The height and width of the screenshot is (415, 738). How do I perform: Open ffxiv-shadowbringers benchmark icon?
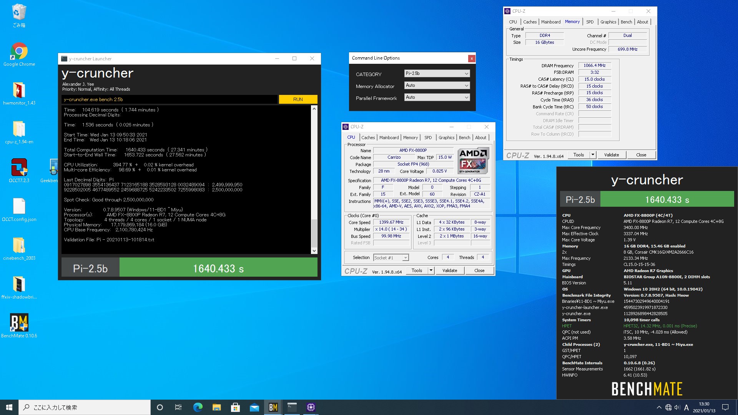click(x=19, y=287)
